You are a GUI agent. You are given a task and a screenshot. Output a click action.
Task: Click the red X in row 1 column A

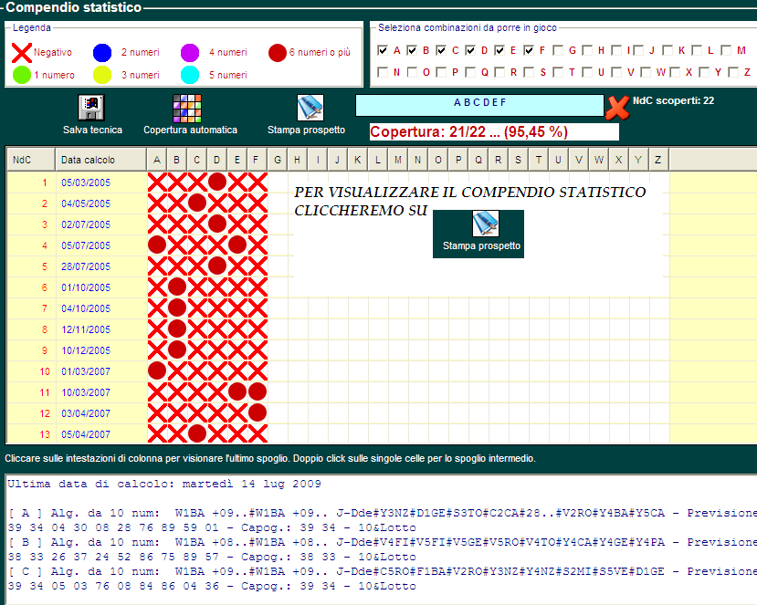(x=157, y=182)
